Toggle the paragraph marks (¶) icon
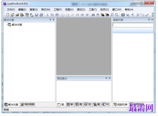The height and width of the screenshot is (116, 158). [x=133, y=15]
